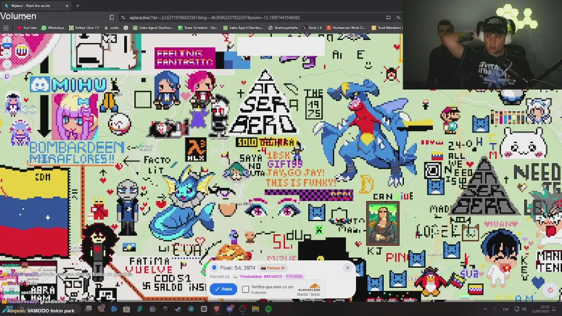Click the blue Paint button

223,289
